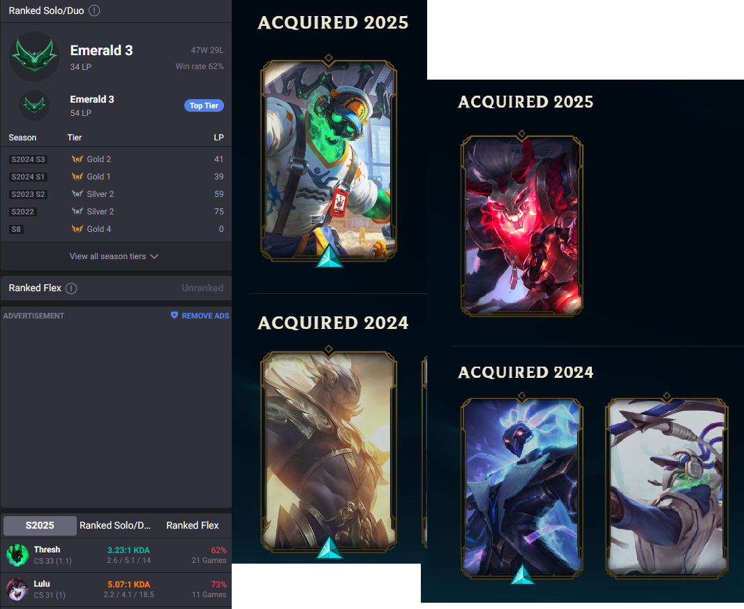Select the S2024 S1 season tag
Screen dimensions: 744x609
(x=28, y=177)
